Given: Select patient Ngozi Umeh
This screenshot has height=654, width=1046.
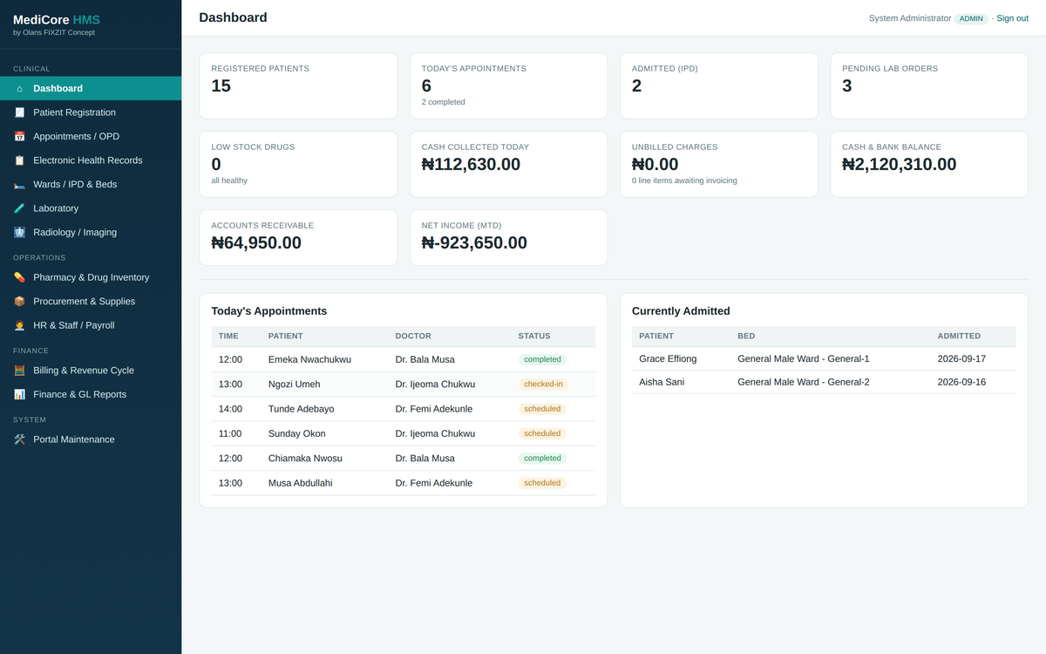Looking at the screenshot, I should [294, 384].
